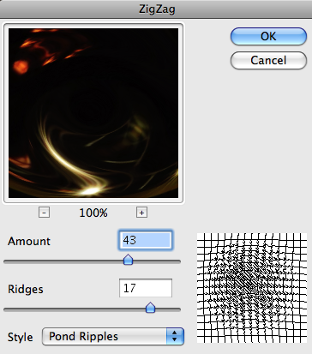This screenshot has height=354, width=312.
Task: Click the Style label
Action: (x=20, y=337)
